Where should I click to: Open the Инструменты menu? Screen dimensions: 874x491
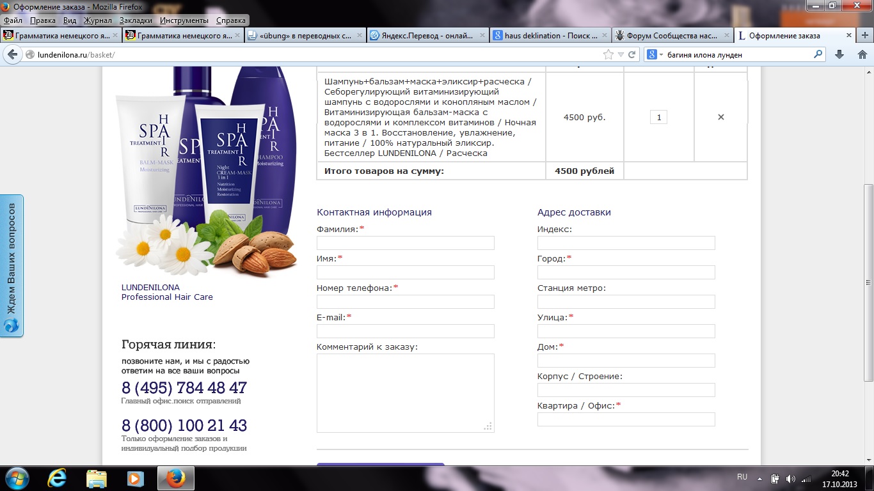coord(184,20)
